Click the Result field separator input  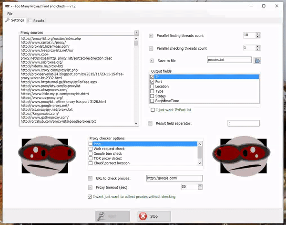(x=244, y=123)
